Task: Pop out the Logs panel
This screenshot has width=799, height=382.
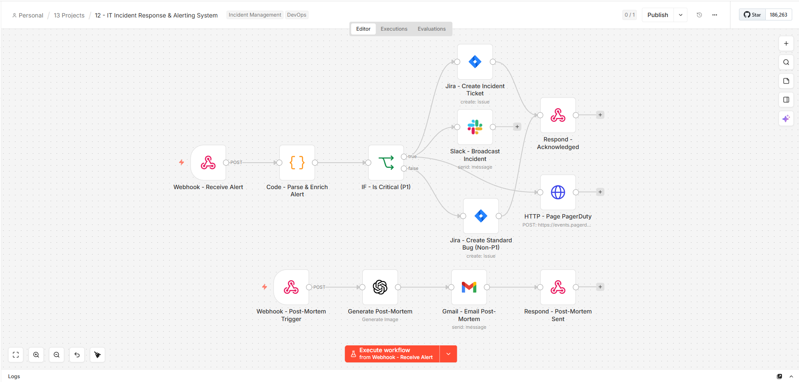Action: pyautogui.click(x=779, y=376)
